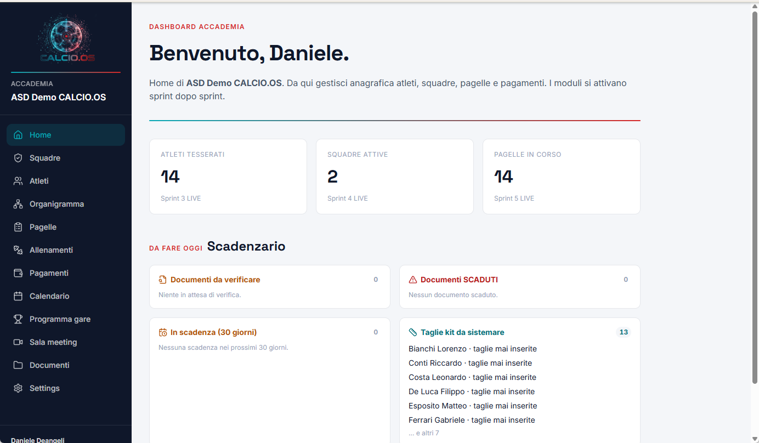Click the Documenti folder icon
The height and width of the screenshot is (443, 759).
(x=18, y=365)
